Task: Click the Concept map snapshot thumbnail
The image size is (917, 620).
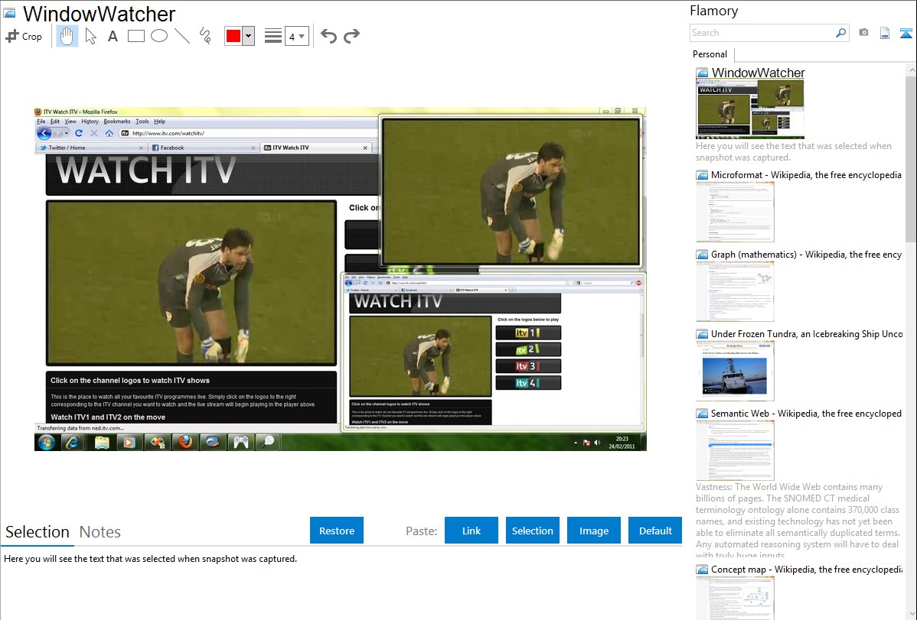Action: pyautogui.click(x=735, y=598)
